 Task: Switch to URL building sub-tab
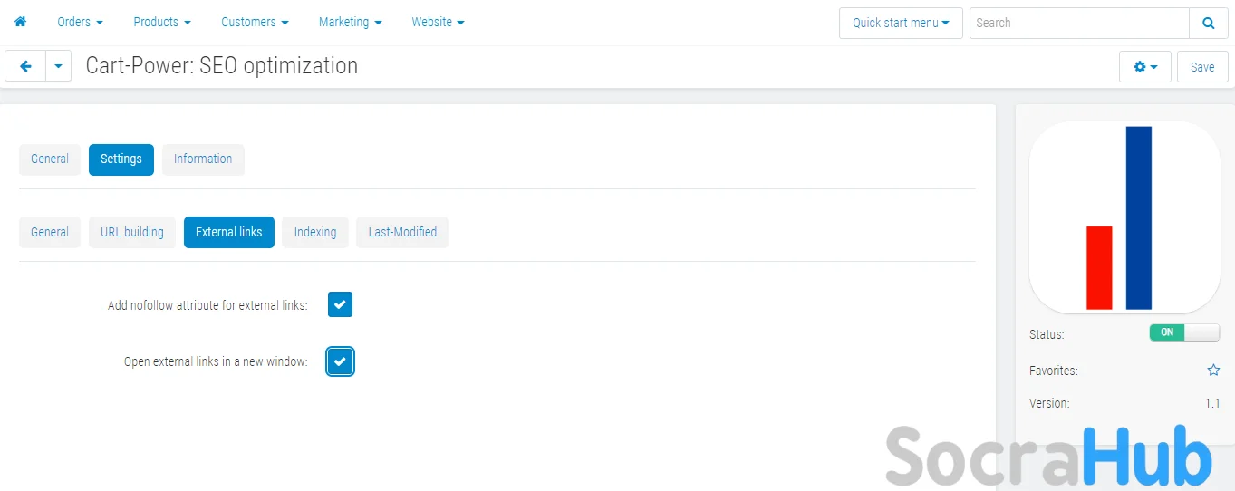pos(132,232)
